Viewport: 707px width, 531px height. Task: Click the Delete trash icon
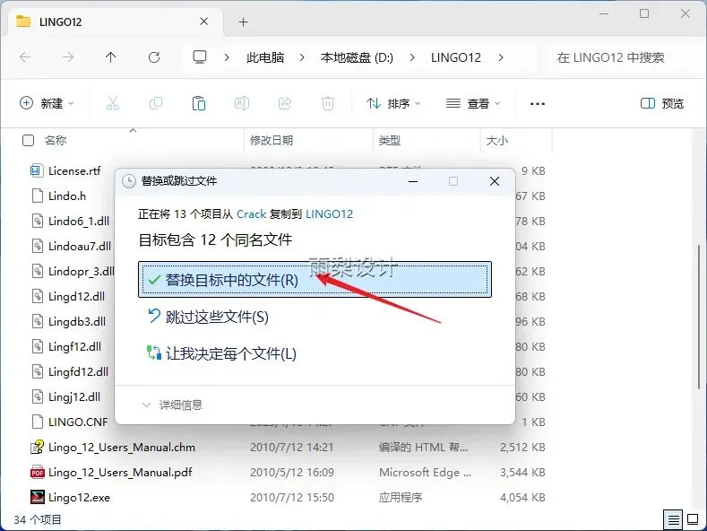[328, 103]
